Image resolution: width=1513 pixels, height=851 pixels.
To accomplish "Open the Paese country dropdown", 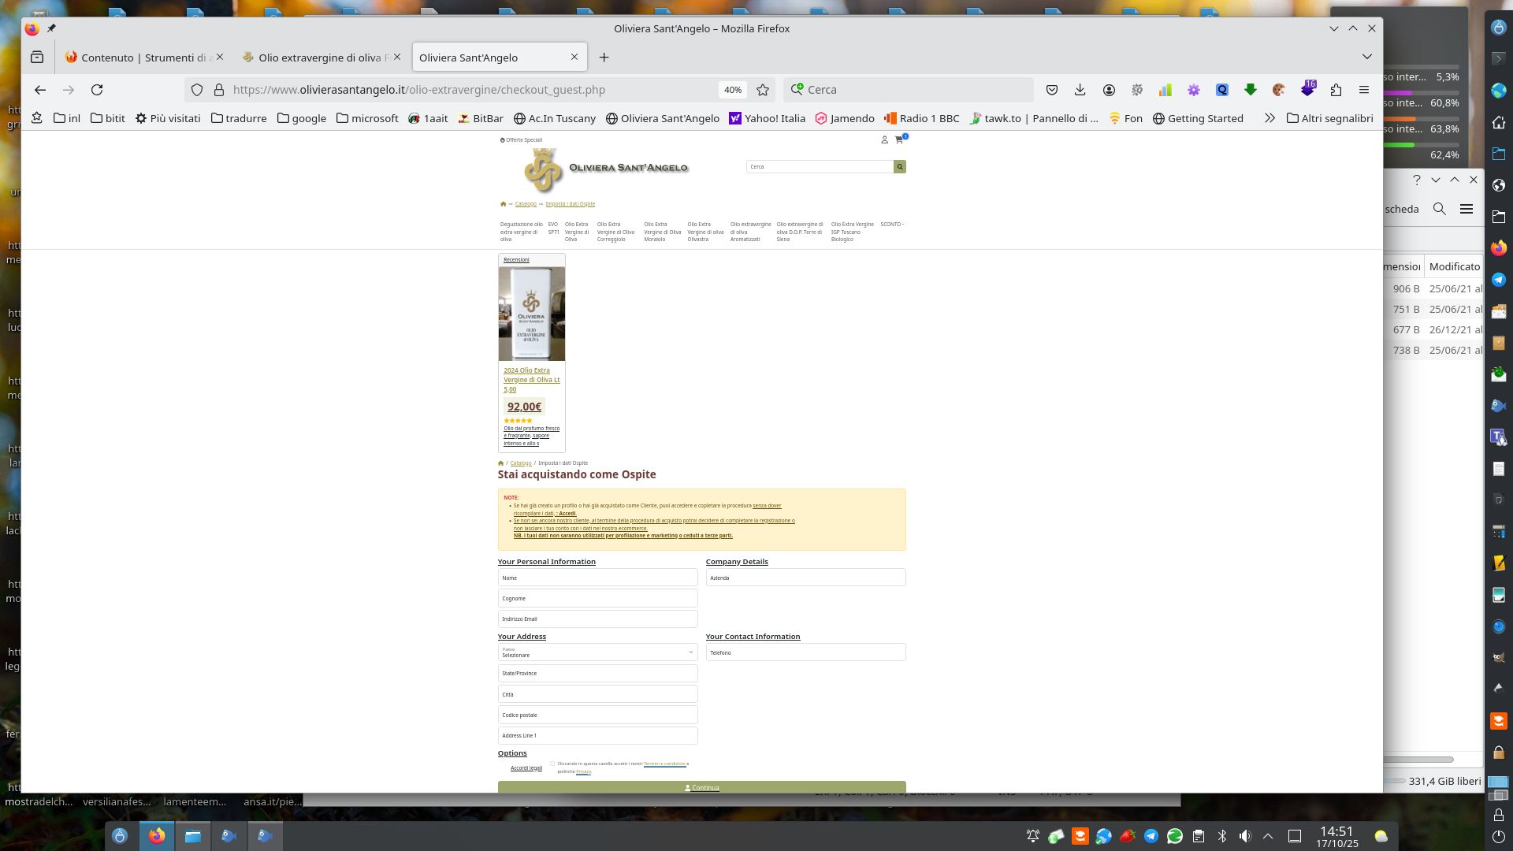I will coord(598,652).
